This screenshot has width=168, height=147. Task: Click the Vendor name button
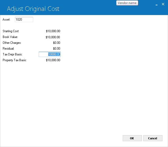[127, 3]
